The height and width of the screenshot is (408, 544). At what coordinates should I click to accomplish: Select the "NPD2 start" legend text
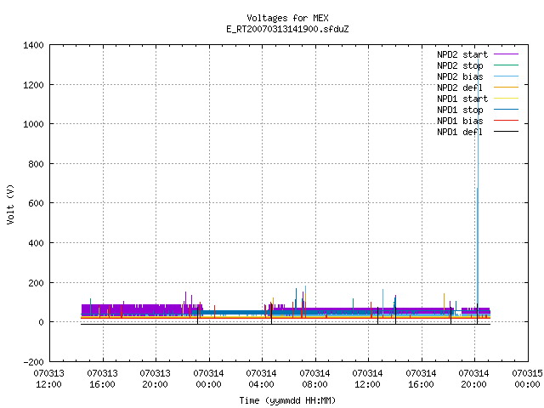coord(462,54)
